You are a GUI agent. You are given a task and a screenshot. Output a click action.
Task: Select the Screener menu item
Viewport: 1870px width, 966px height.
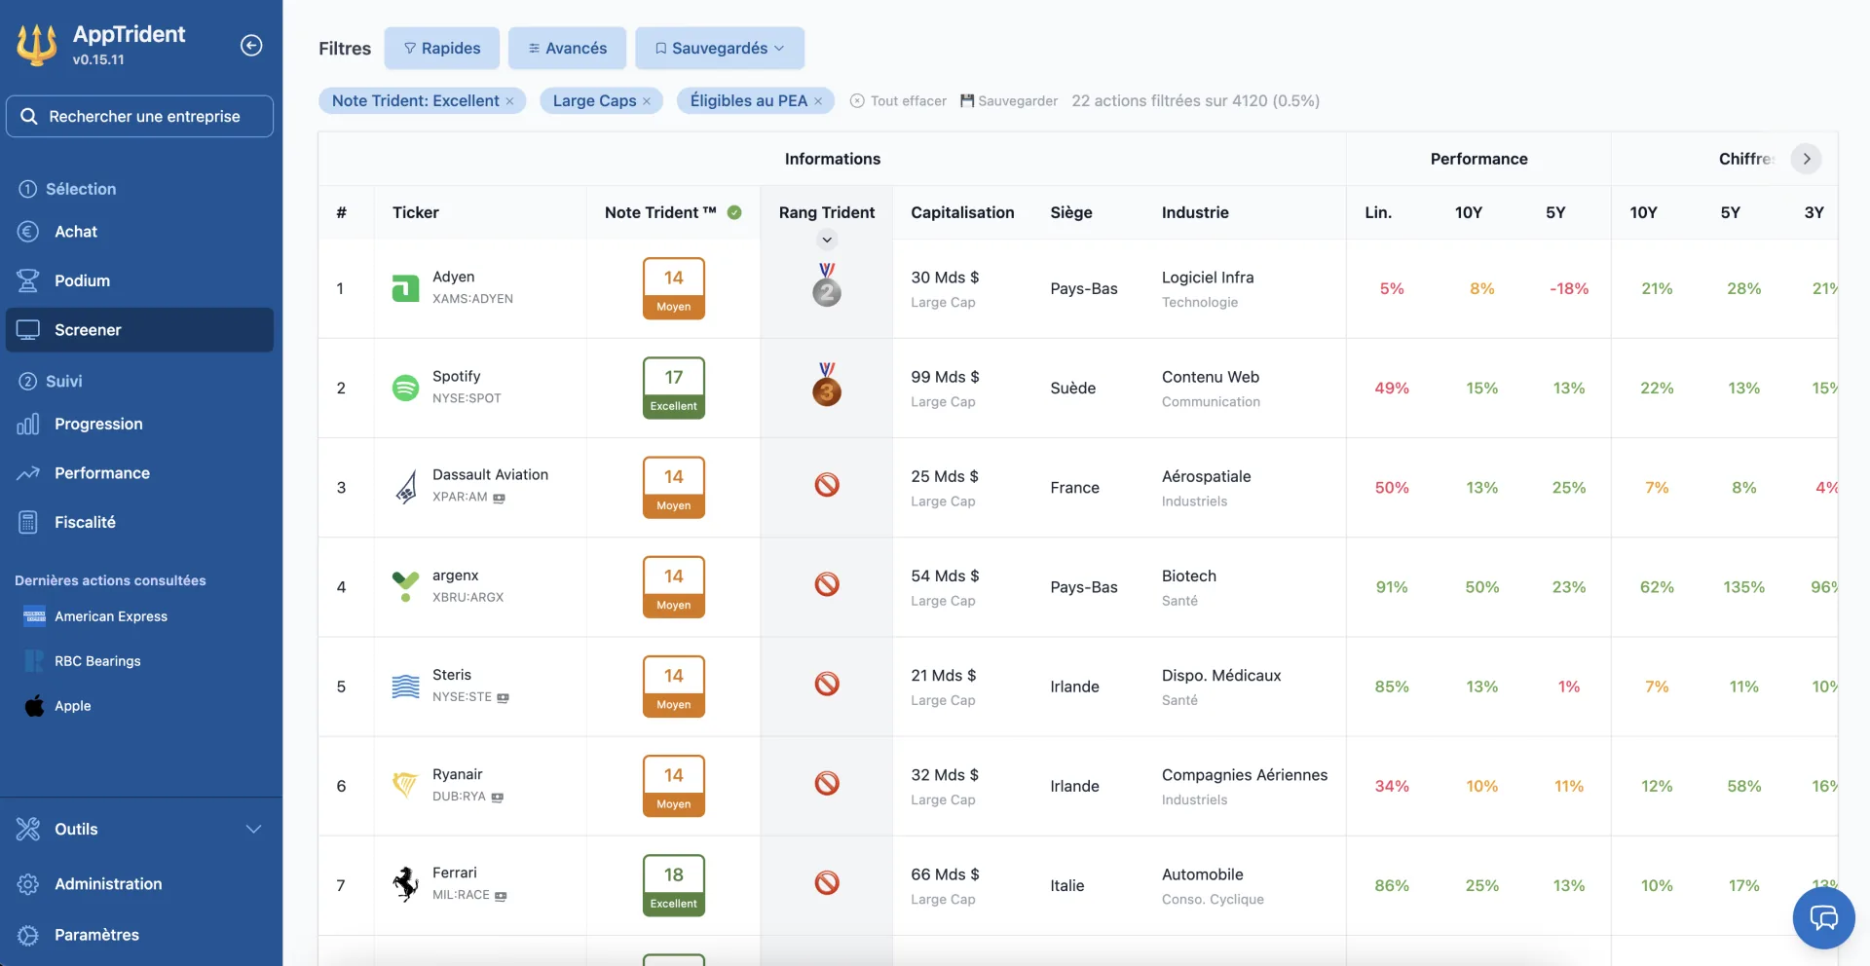point(139,330)
